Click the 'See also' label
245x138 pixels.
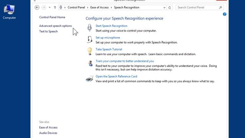pyautogui.click(x=44, y=122)
